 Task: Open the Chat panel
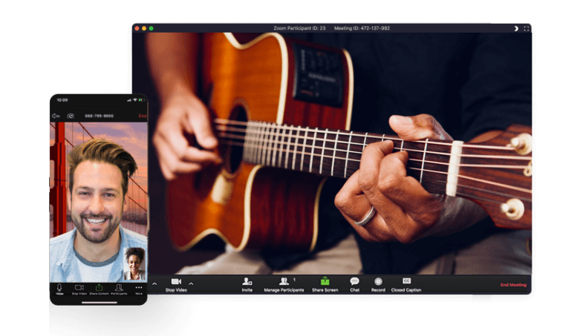pyautogui.click(x=354, y=282)
